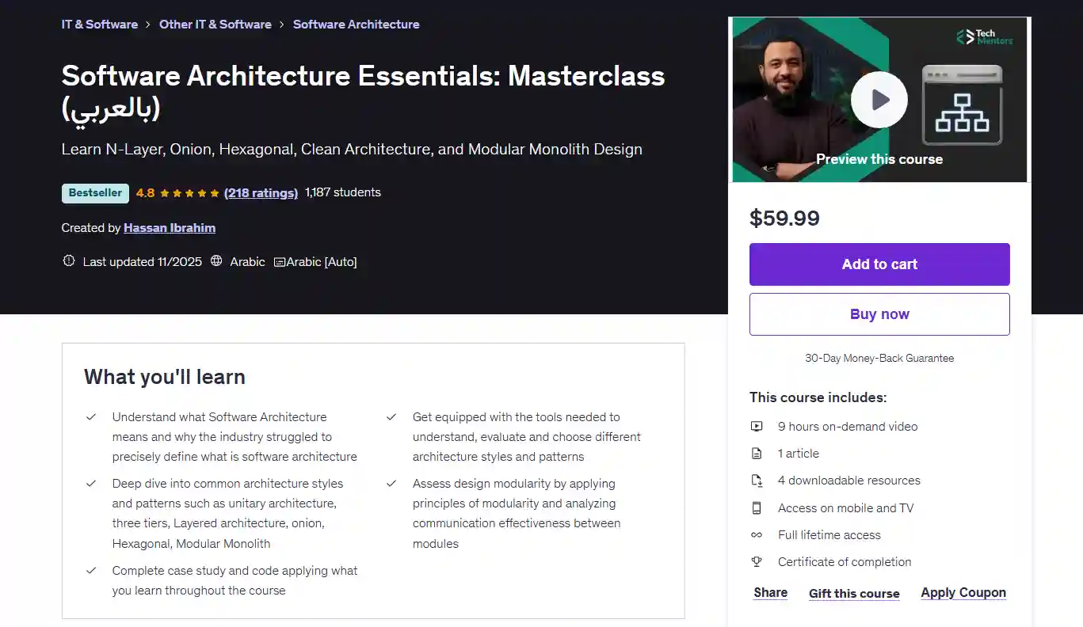The image size is (1083, 627).
Task: Play the course preview video
Action: pos(879,100)
